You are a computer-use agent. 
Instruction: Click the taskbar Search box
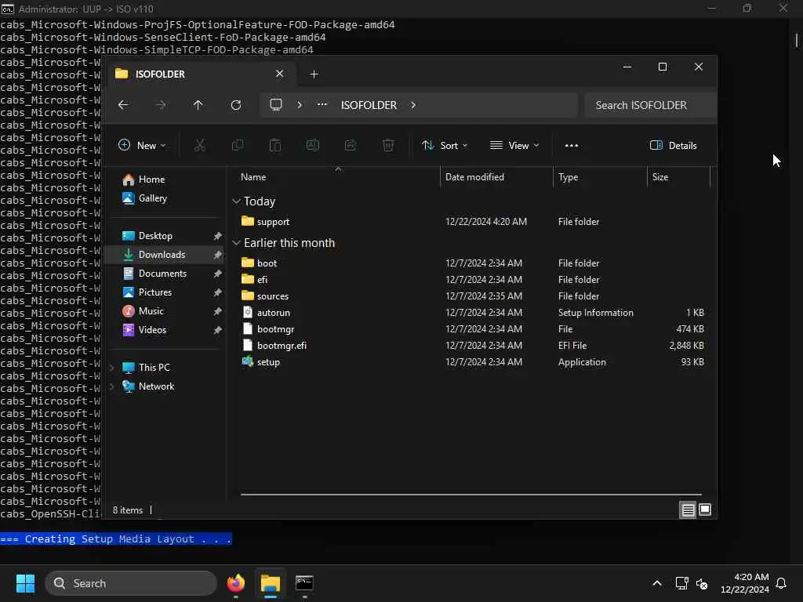click(131, 583)
